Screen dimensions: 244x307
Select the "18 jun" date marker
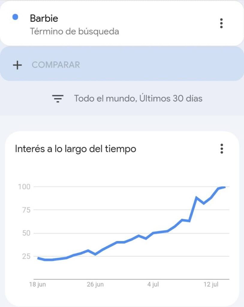point(37,285)
